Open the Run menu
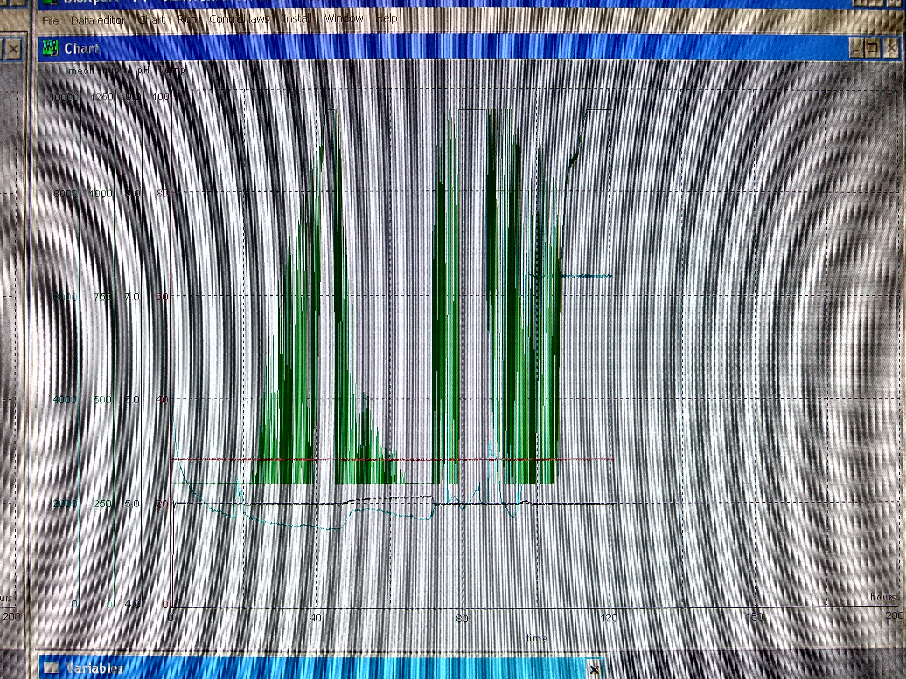 pos(187,20)
